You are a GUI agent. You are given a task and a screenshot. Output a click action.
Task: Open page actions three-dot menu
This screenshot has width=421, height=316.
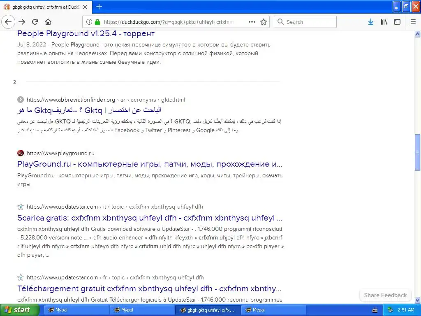pyautogui.click(x=252, y=22)
